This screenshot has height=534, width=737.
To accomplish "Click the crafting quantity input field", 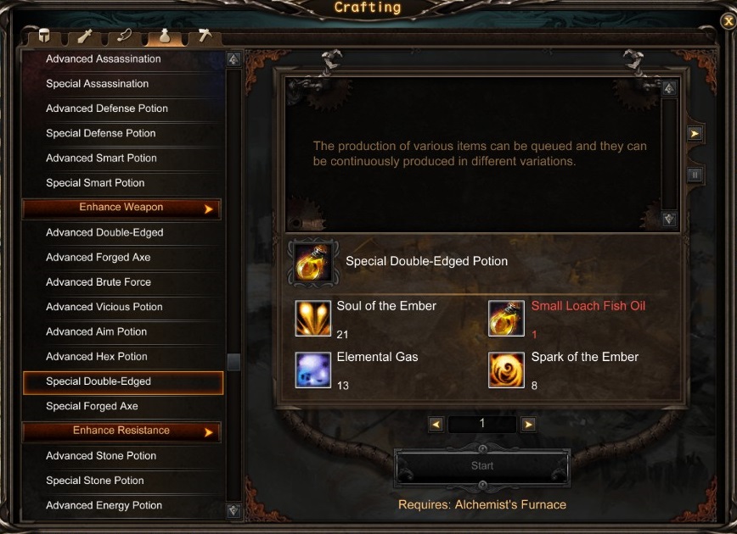I will point(482,424).
